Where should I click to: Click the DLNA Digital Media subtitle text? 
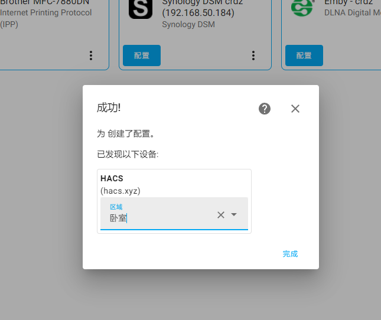coord(352,13)
